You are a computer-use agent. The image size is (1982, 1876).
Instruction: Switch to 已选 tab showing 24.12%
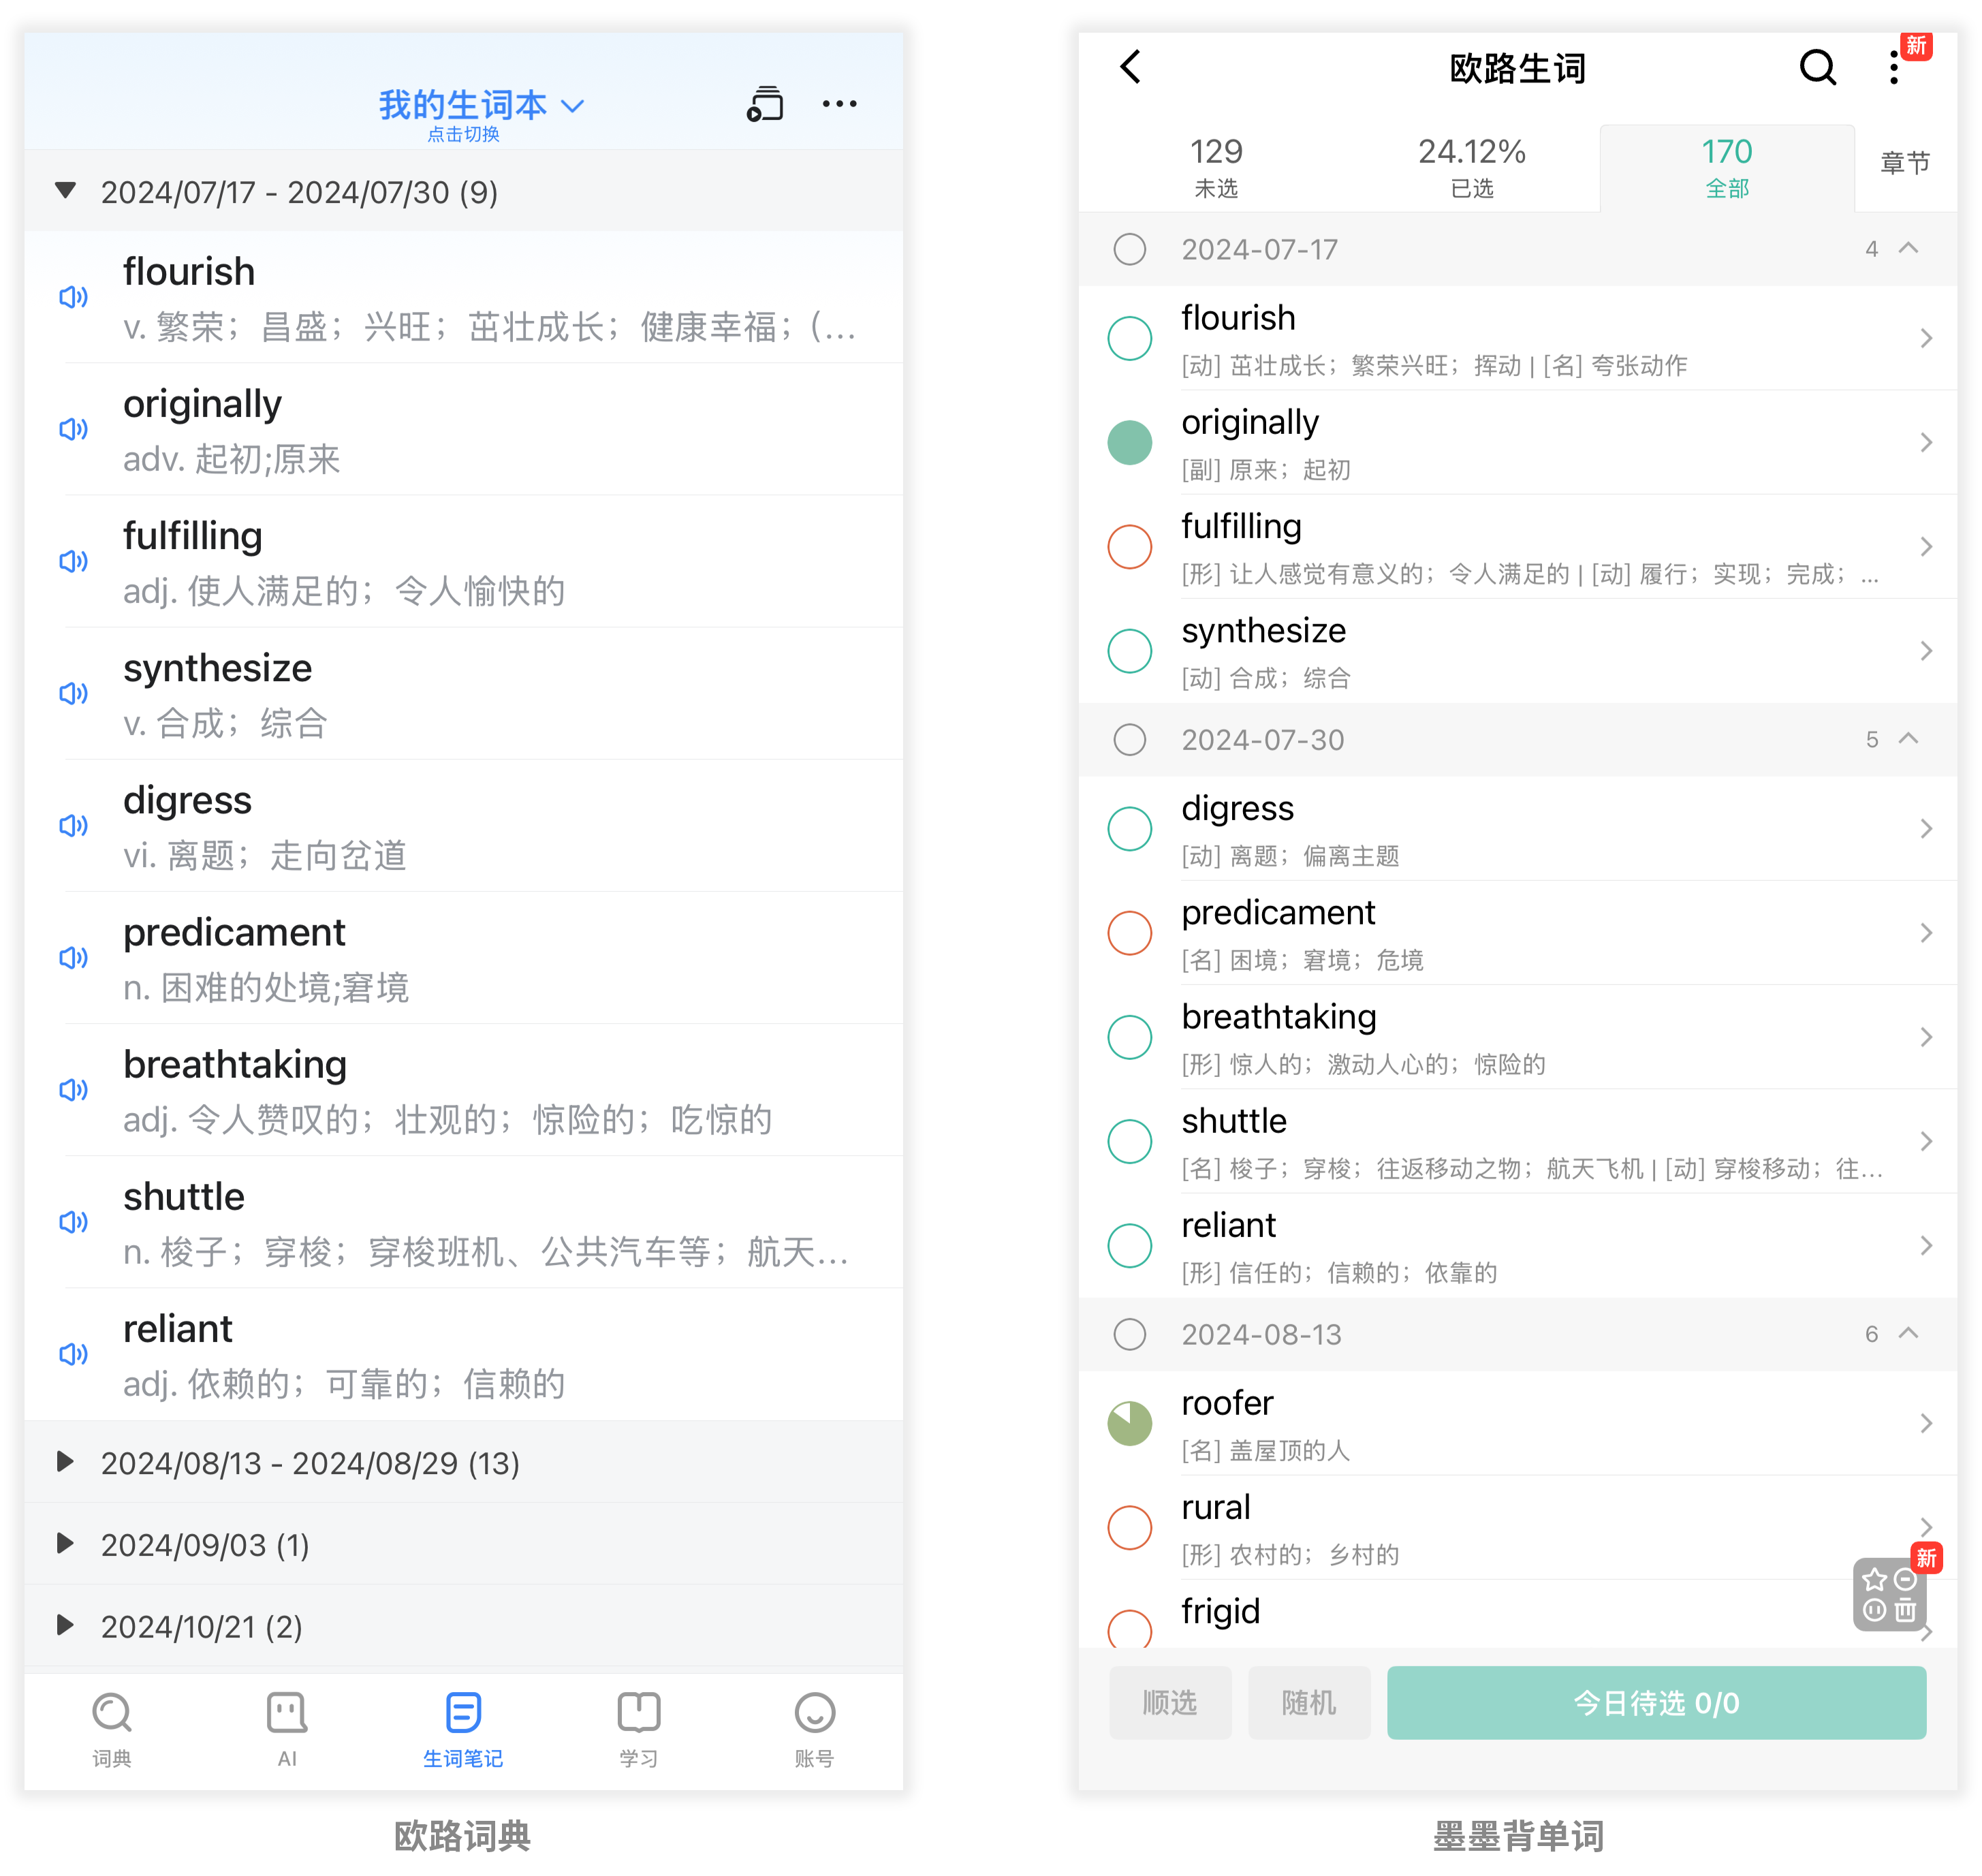click(1471, 167)
